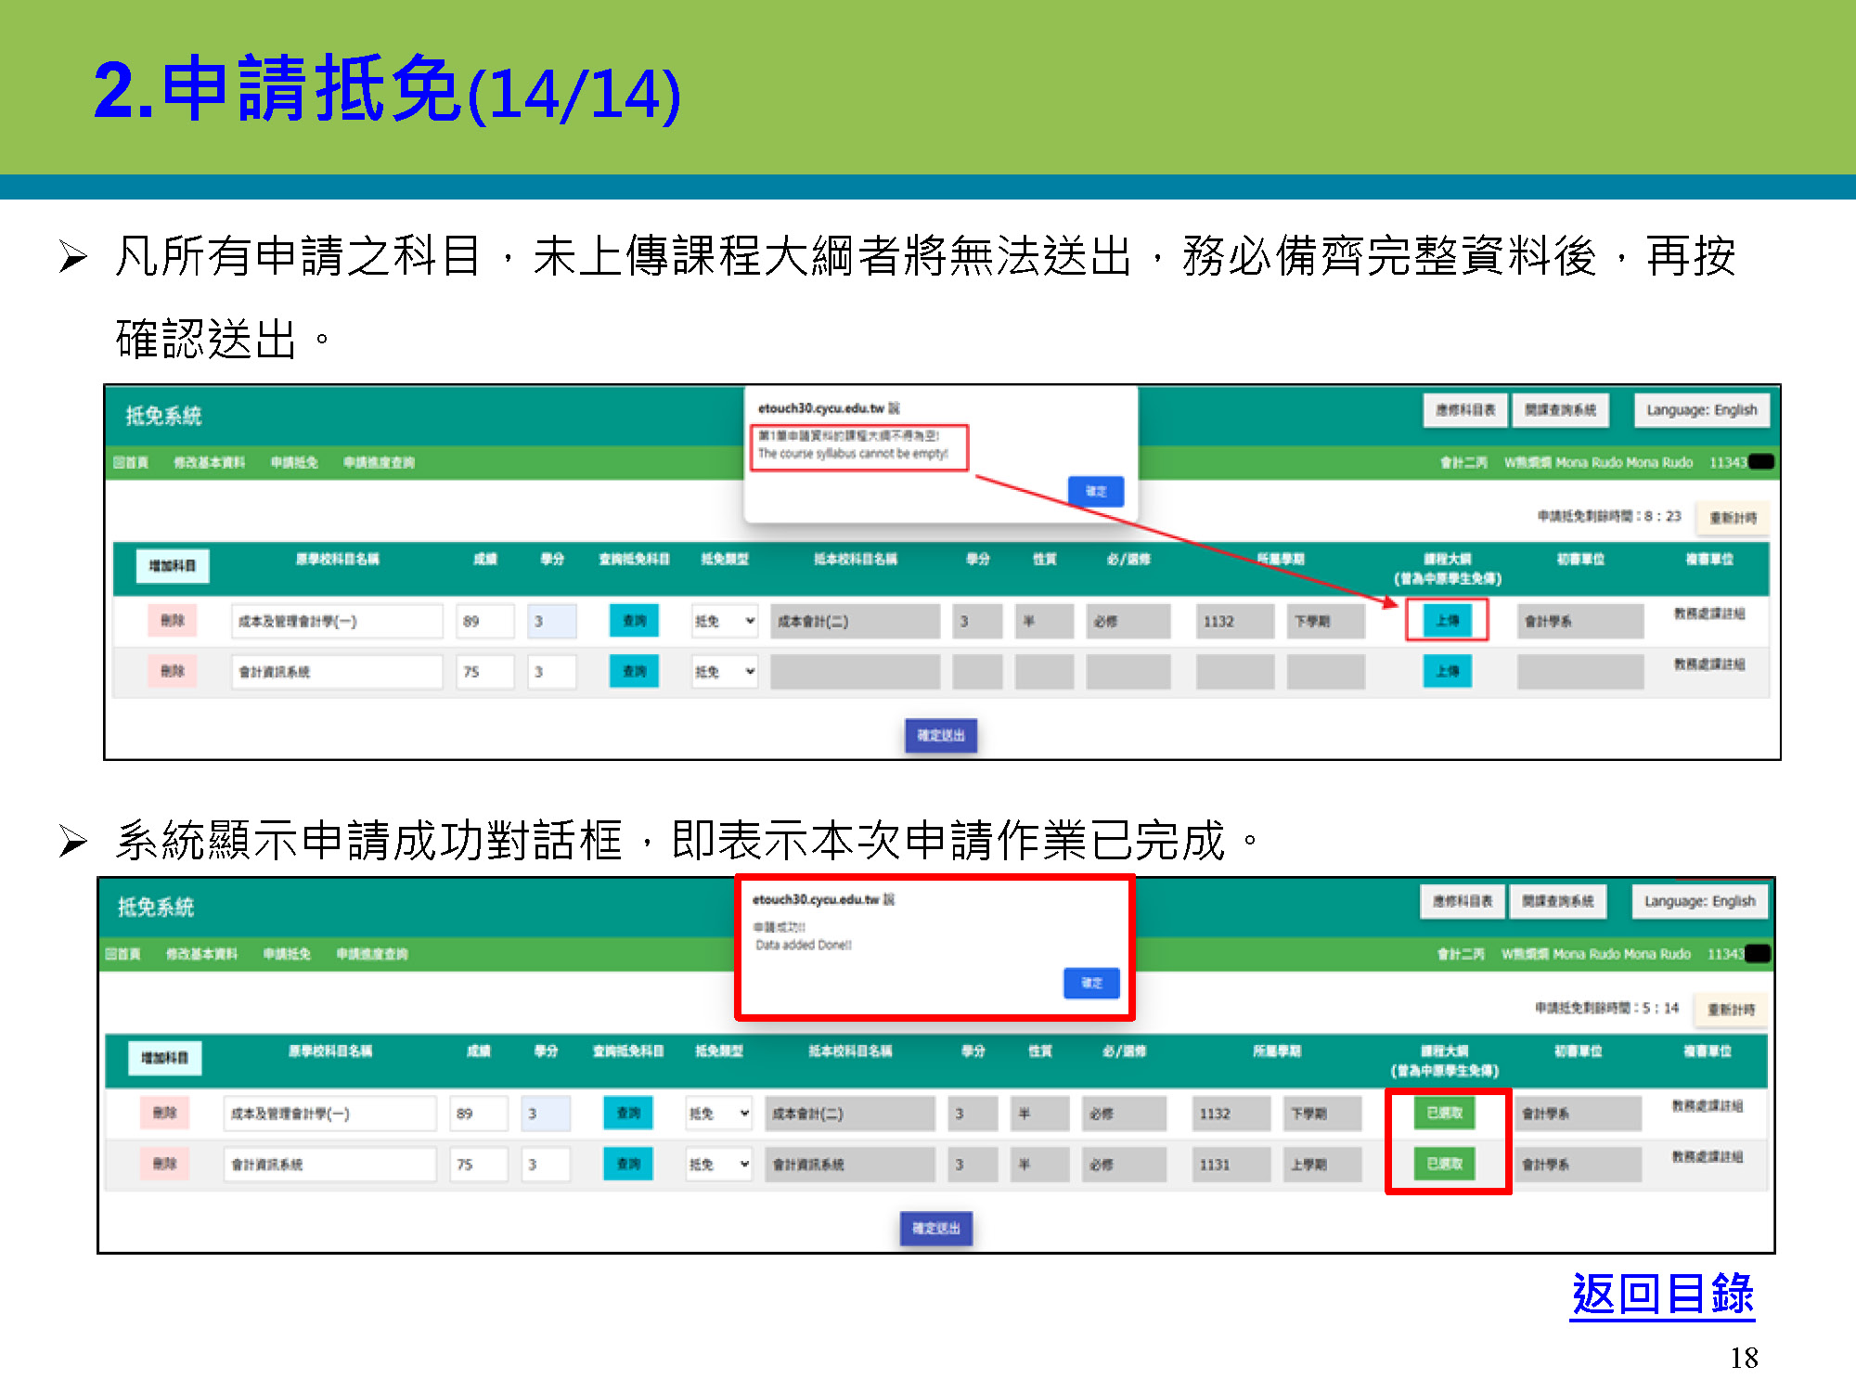Open 抵免 type dropdown, upper 會計資訊系統 row
This screenshot has height=1392, width=1856.
725,671
